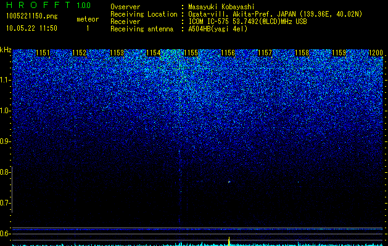Click the Receiver label

pyautogui.click(x=125, y=22)
